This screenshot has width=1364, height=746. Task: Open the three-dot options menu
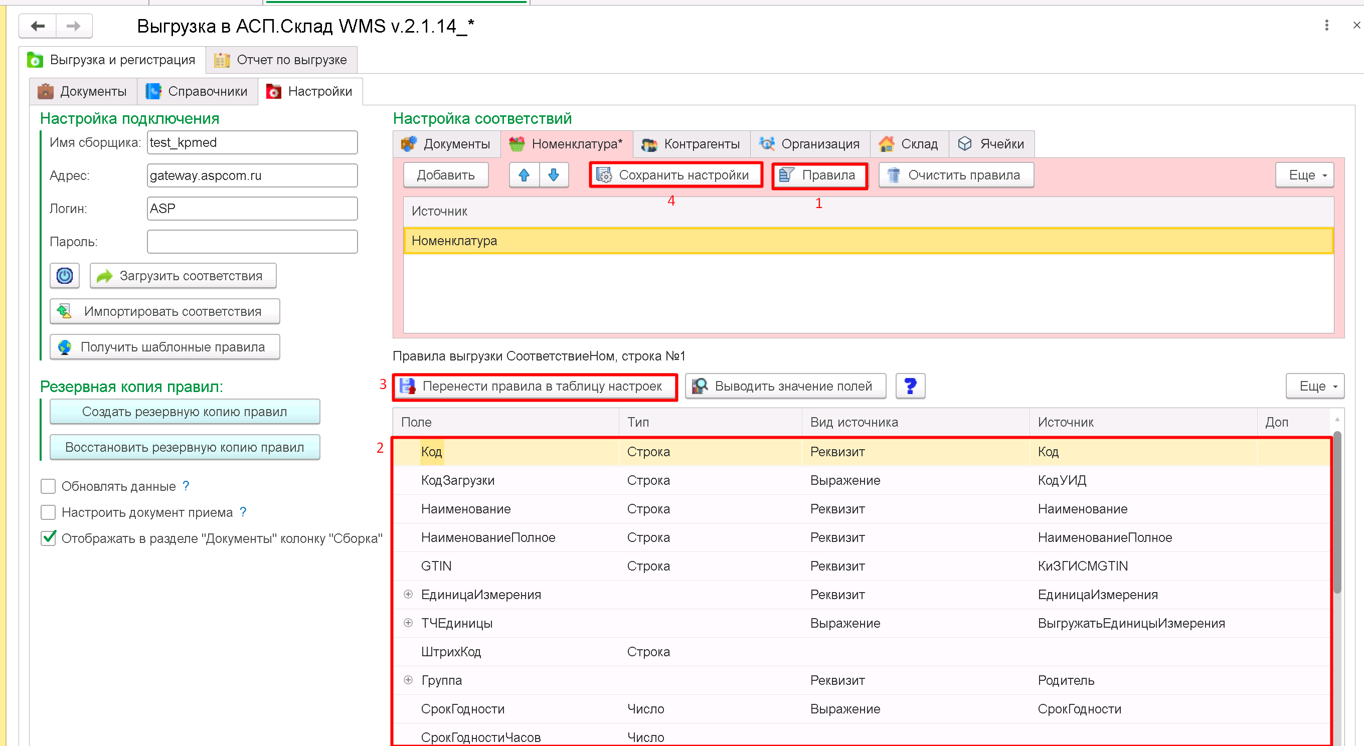(1326, 26)
